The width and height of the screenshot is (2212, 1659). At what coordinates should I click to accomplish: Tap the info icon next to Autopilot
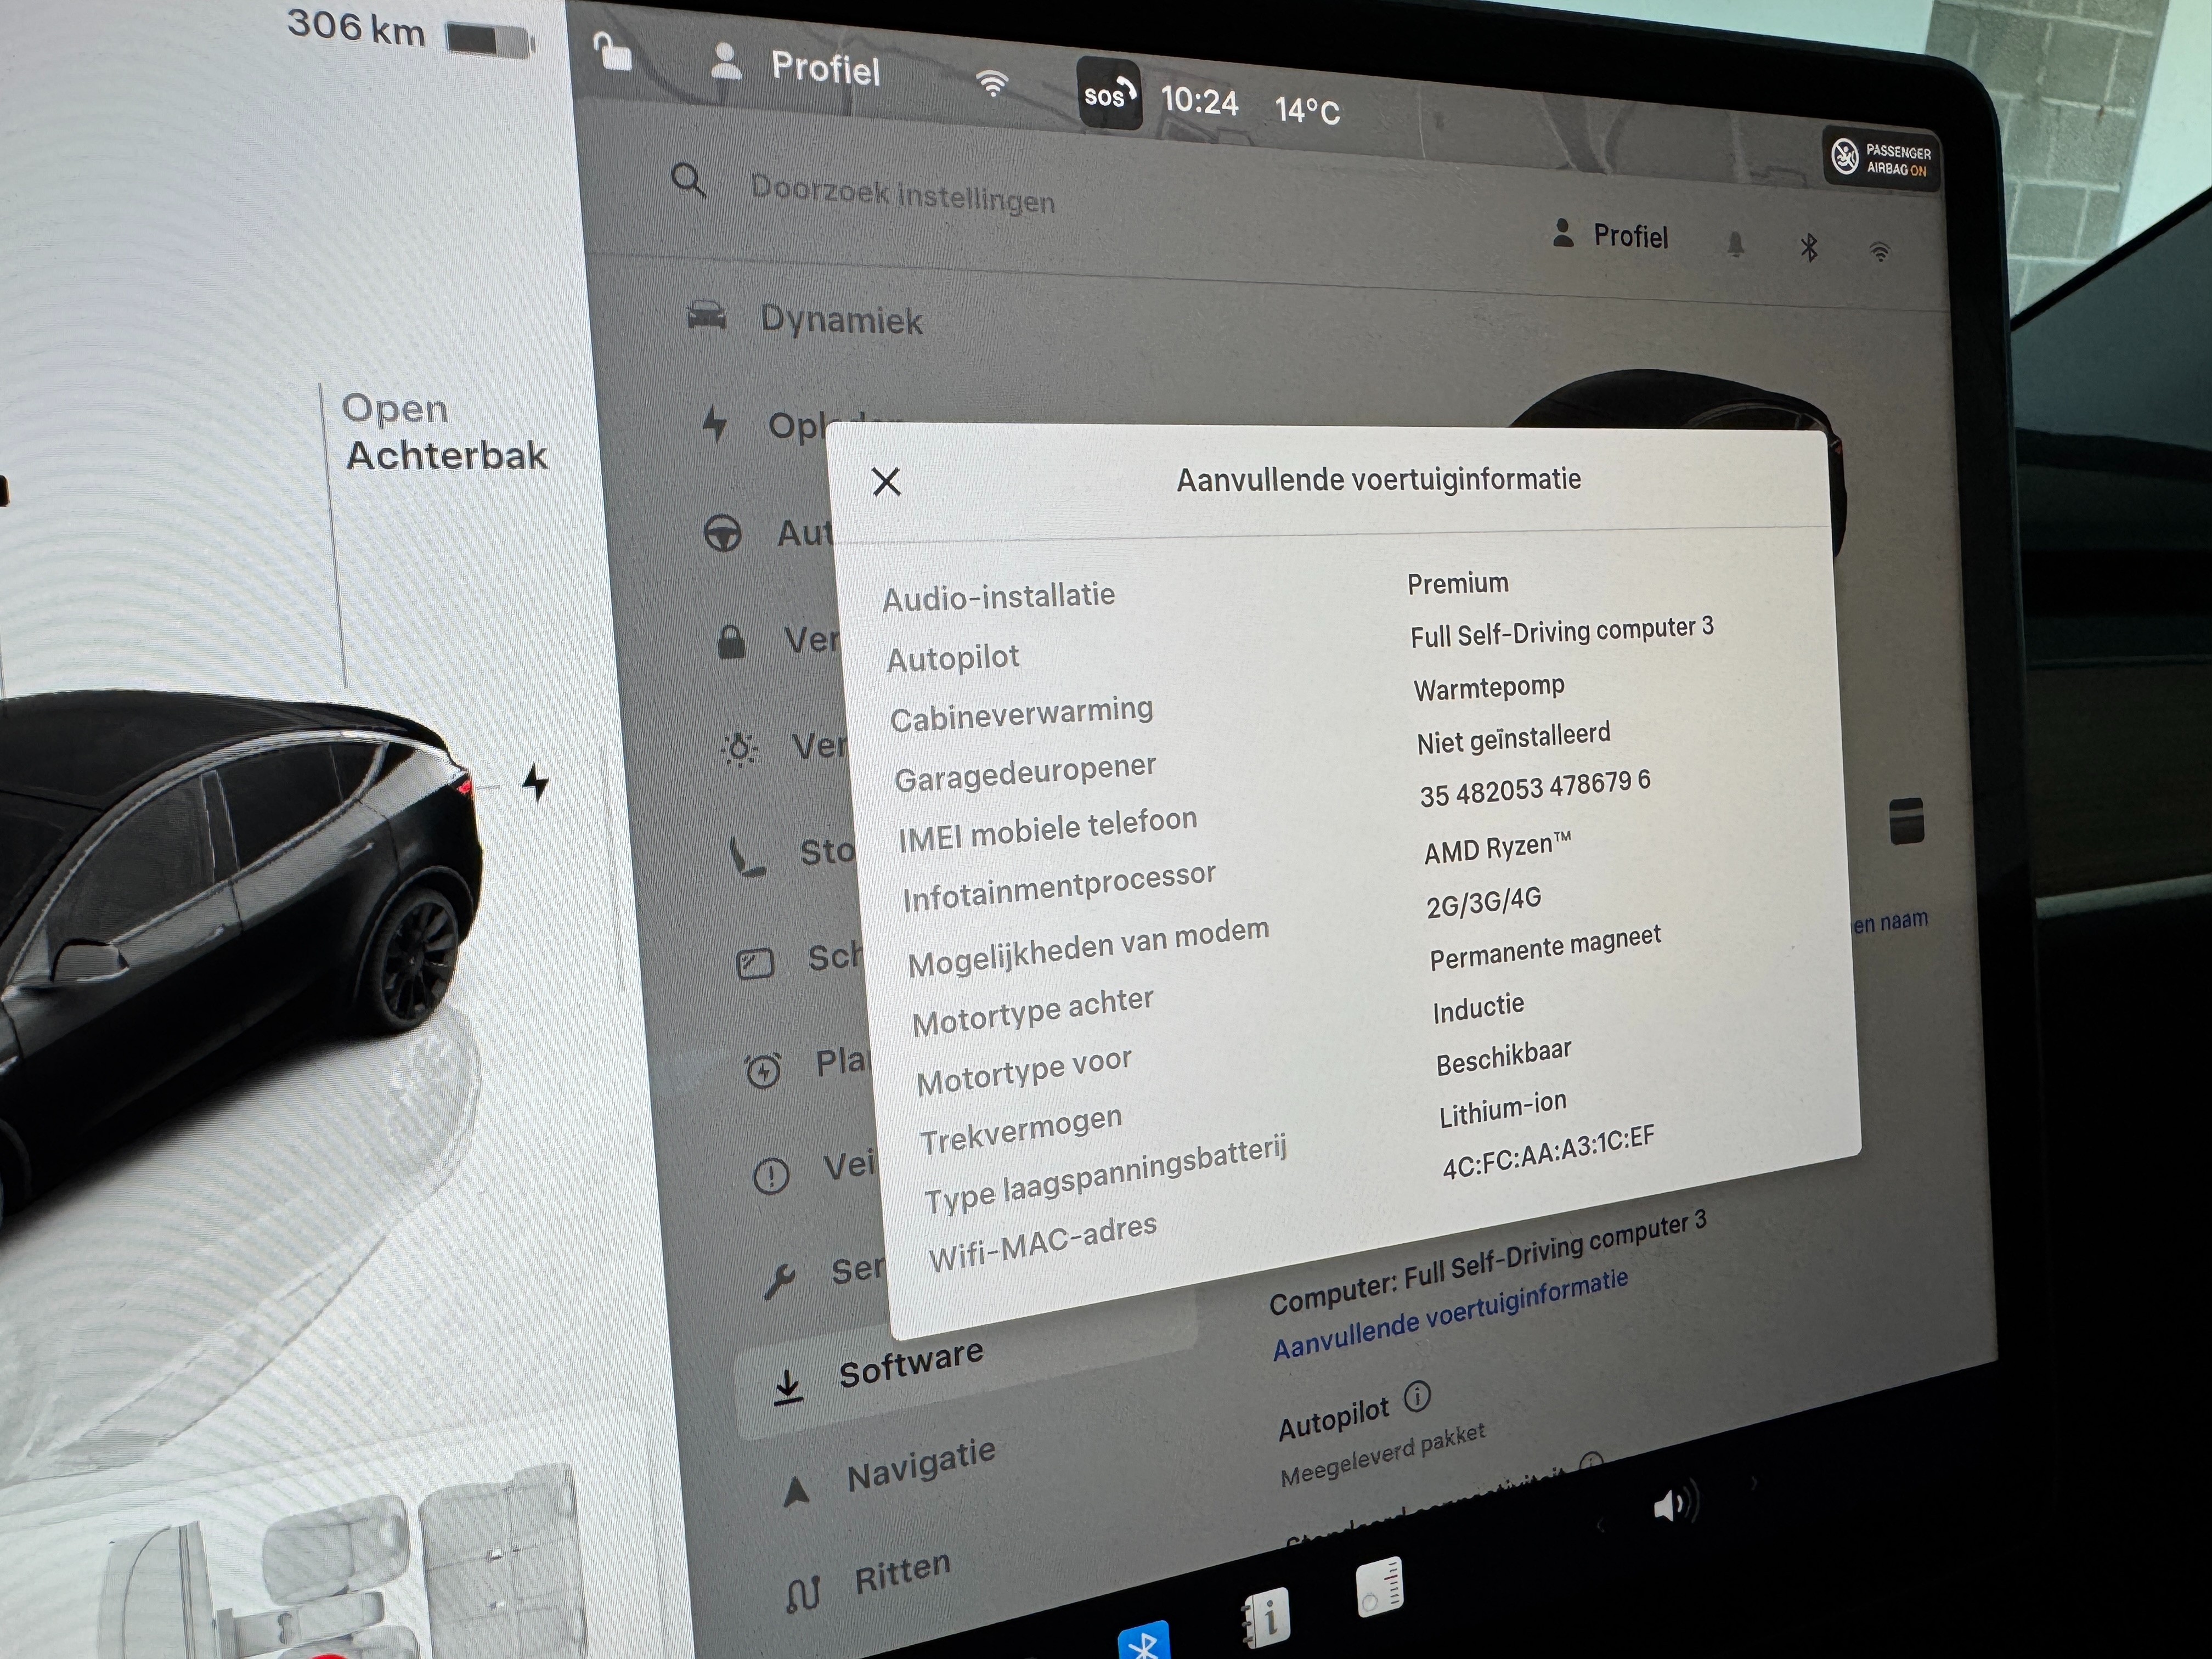click(1417, 1396)
